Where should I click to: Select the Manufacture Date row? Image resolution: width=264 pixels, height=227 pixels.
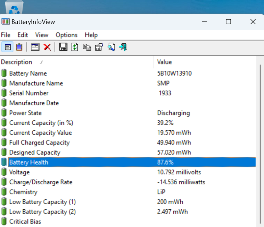point(128,103)
